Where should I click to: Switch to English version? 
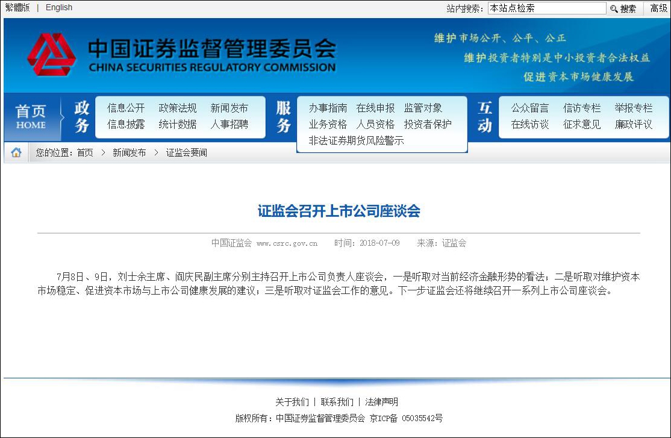tap(59, 7)
